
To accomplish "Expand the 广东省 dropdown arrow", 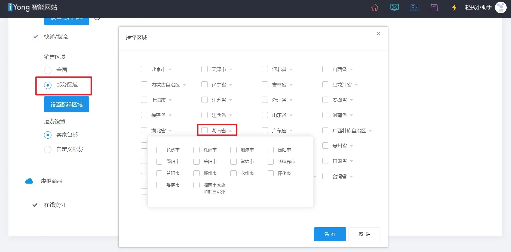I will (291, 131).
